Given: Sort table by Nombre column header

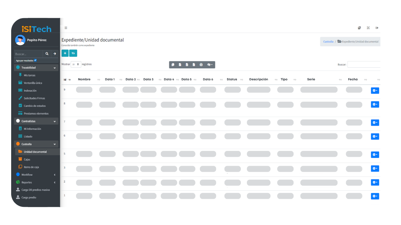Looking at the screenshot, I should (84, 79).
